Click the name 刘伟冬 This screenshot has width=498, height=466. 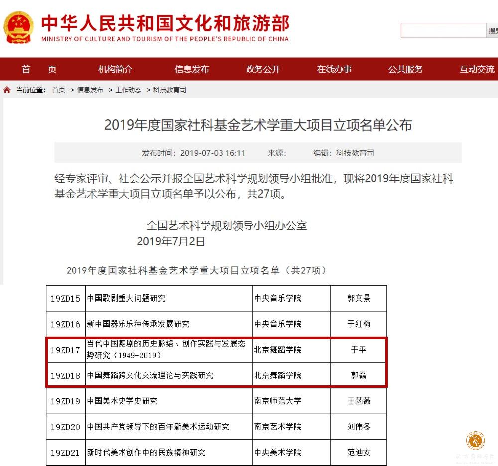pos(359,427)
